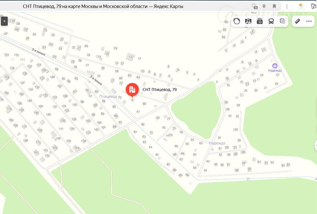The height and width of the screenshot is (214, 317).
Task: Toggle moving public transport bus layer
Action: coord(271,21)
